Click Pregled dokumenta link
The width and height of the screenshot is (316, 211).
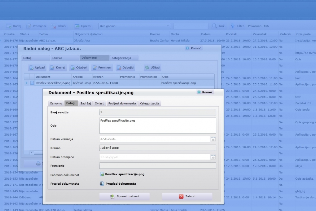(121, 184)
